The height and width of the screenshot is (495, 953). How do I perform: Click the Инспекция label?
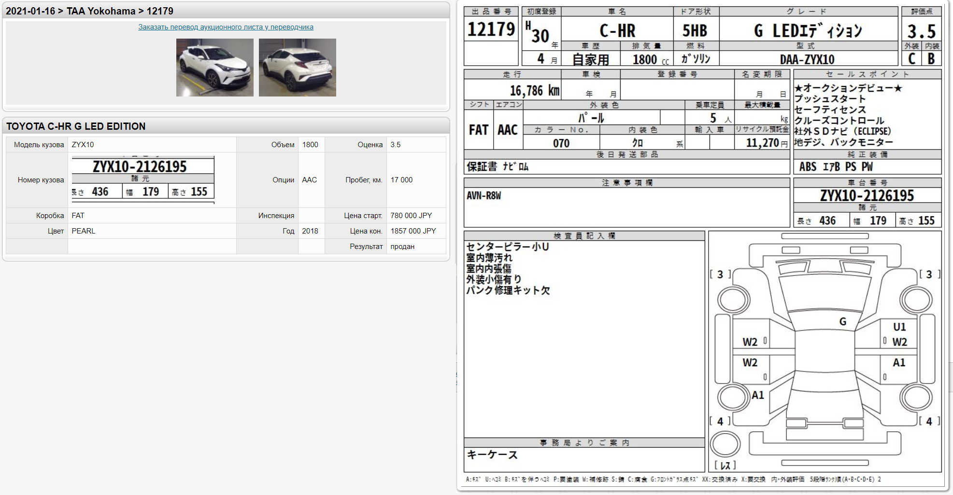(x=276, y=216)
